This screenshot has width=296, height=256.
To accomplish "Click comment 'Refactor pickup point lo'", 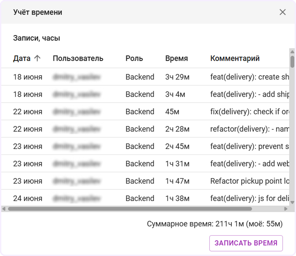I will point(249,182).
